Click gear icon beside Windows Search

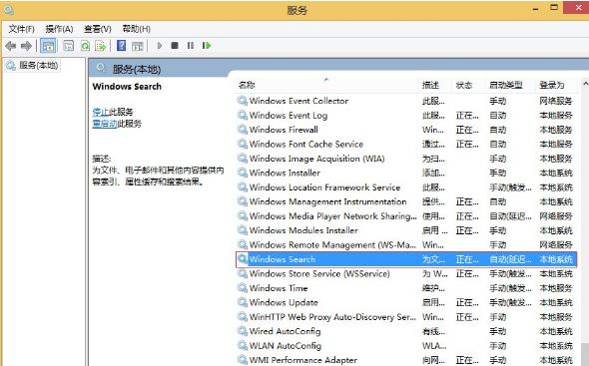(243, 259)
